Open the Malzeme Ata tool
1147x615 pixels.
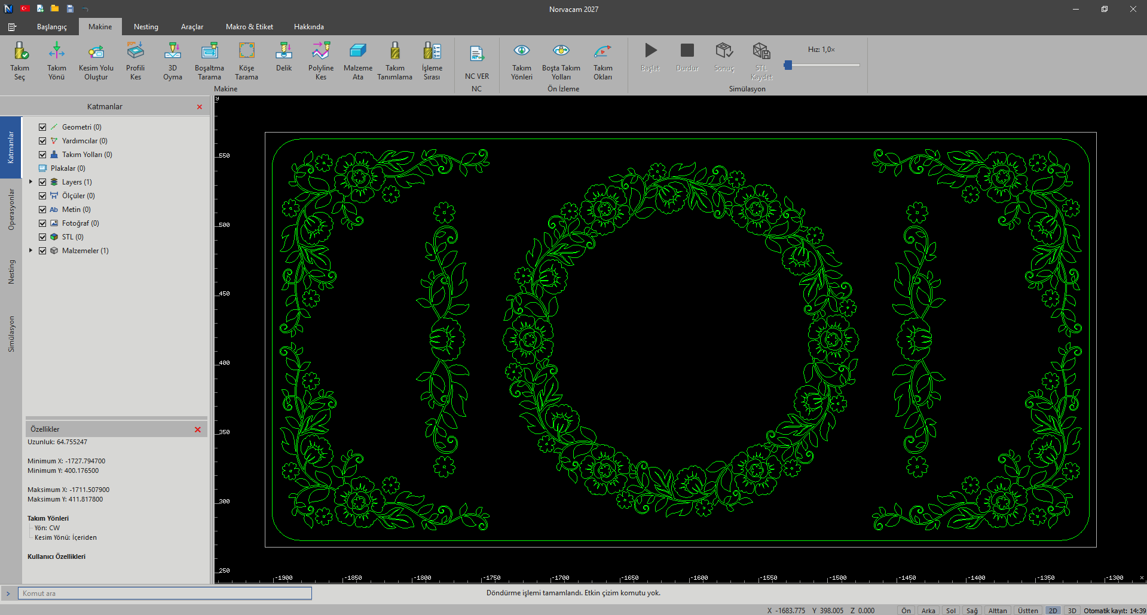(x=358, y=61)
